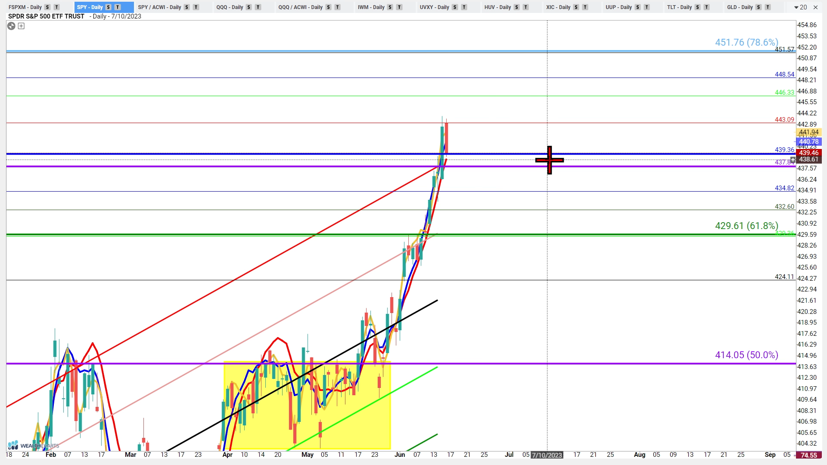Select the XIC - Daily tab

[558, 7]
